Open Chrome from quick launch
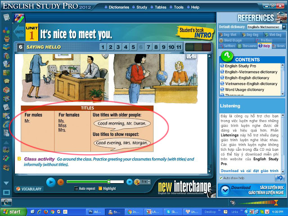The width and height of the screenshot is (288, 216). (52, 212)
